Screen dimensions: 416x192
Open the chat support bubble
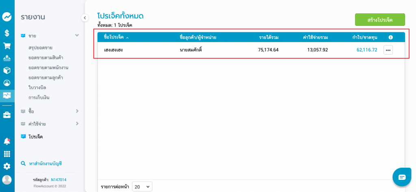point(402,177)
